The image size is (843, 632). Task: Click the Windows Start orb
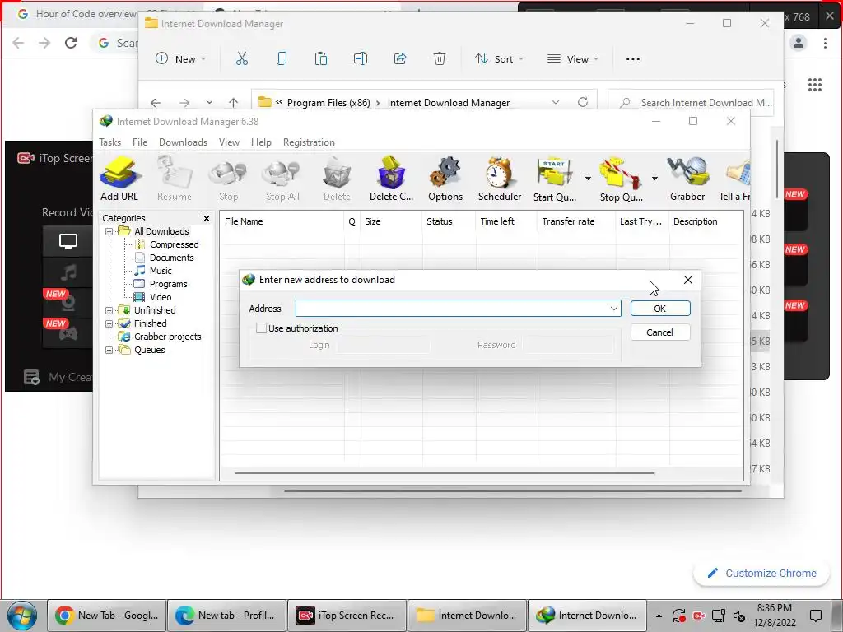(22, 616)
